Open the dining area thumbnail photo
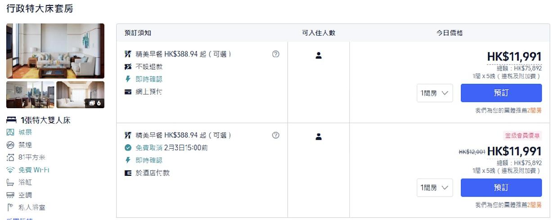The image size is (552, 220). [30, 95]
